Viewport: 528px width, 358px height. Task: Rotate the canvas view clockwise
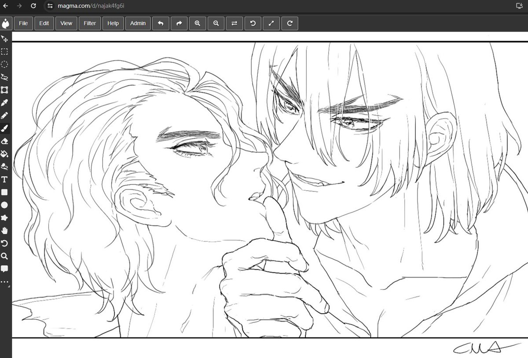290,23
